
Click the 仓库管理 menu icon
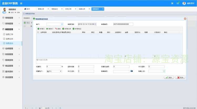click(3, 48)
